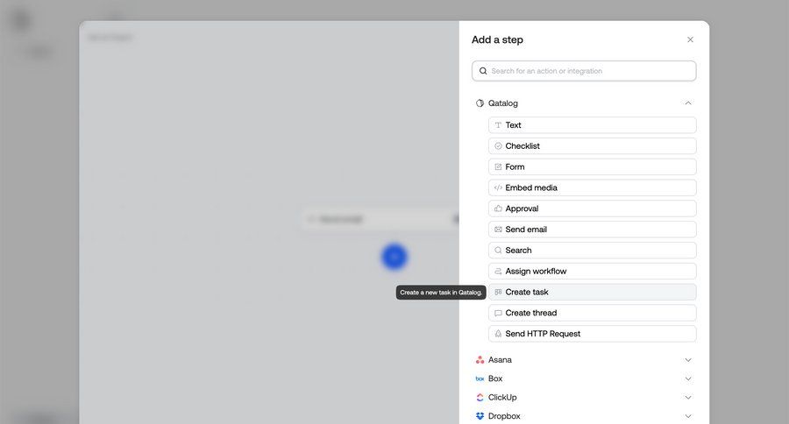
Task: Add a Checklist step
Action: [593, 146]
